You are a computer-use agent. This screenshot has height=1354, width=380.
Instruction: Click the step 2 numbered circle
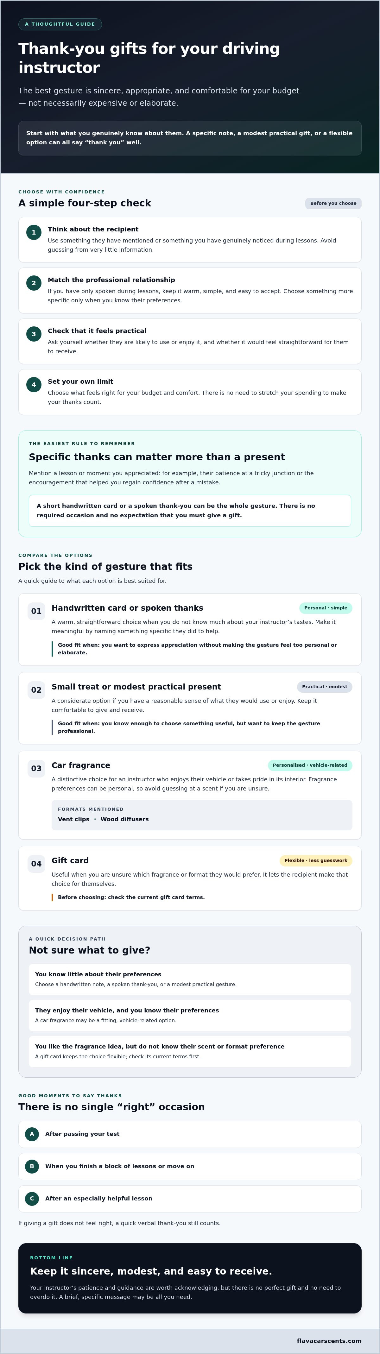coord(34,283)
